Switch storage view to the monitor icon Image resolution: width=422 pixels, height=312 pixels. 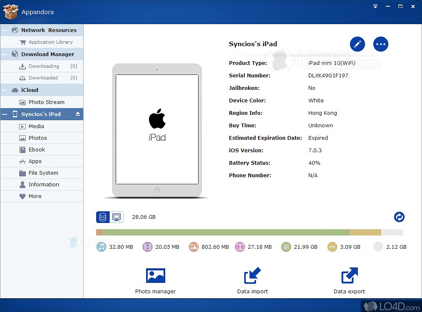tap(117, 217)
